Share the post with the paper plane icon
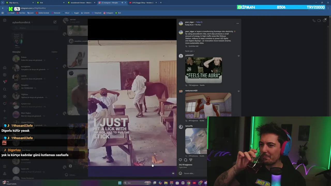Screen dimensions: 331x186 [x=191, y=160]
